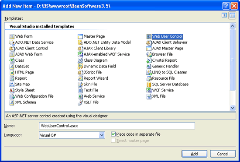240x162 pixels.
Task: Choose the ADO.NET Data Service icon
Action: (x=12, y=42)
